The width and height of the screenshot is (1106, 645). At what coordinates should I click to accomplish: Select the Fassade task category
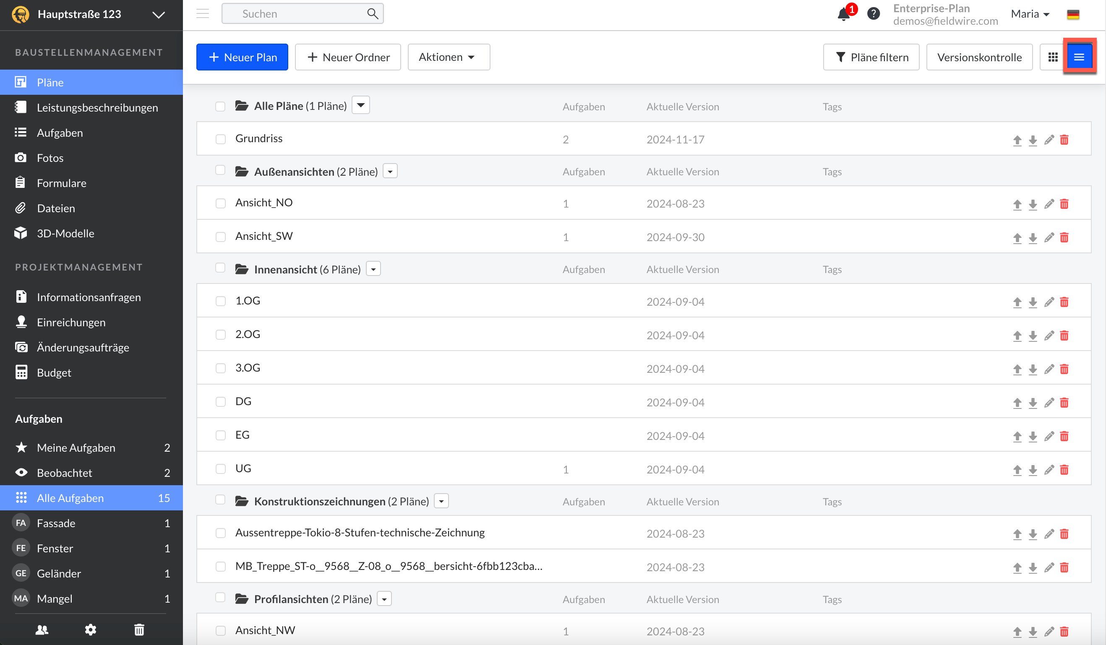pos(91,523)
